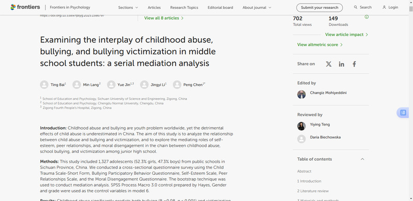Go to Frontiers in Psychology journal home
Image resolution: width=413 pixels, height=201 pixels.
(70, 7)
